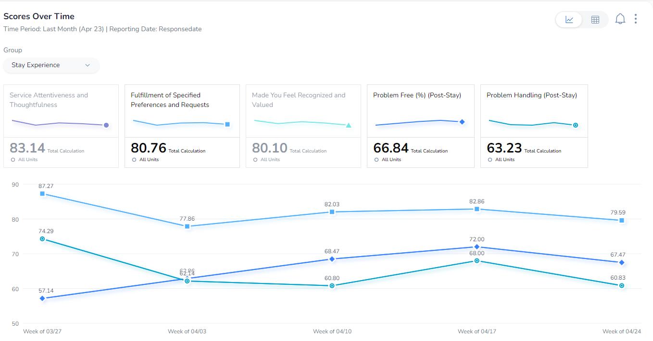Image resolution: width=653 pixels, height=341 pixels.
Task: Click the 80.76 Total Calculation score
Action: 149,148
